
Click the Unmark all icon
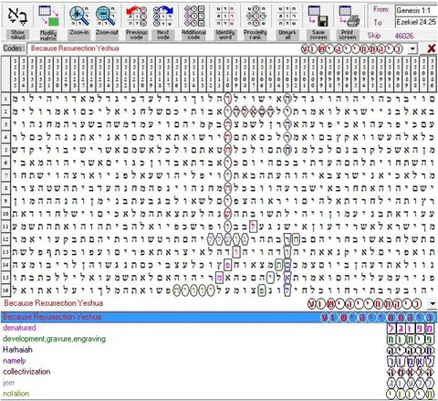point(287,16)
